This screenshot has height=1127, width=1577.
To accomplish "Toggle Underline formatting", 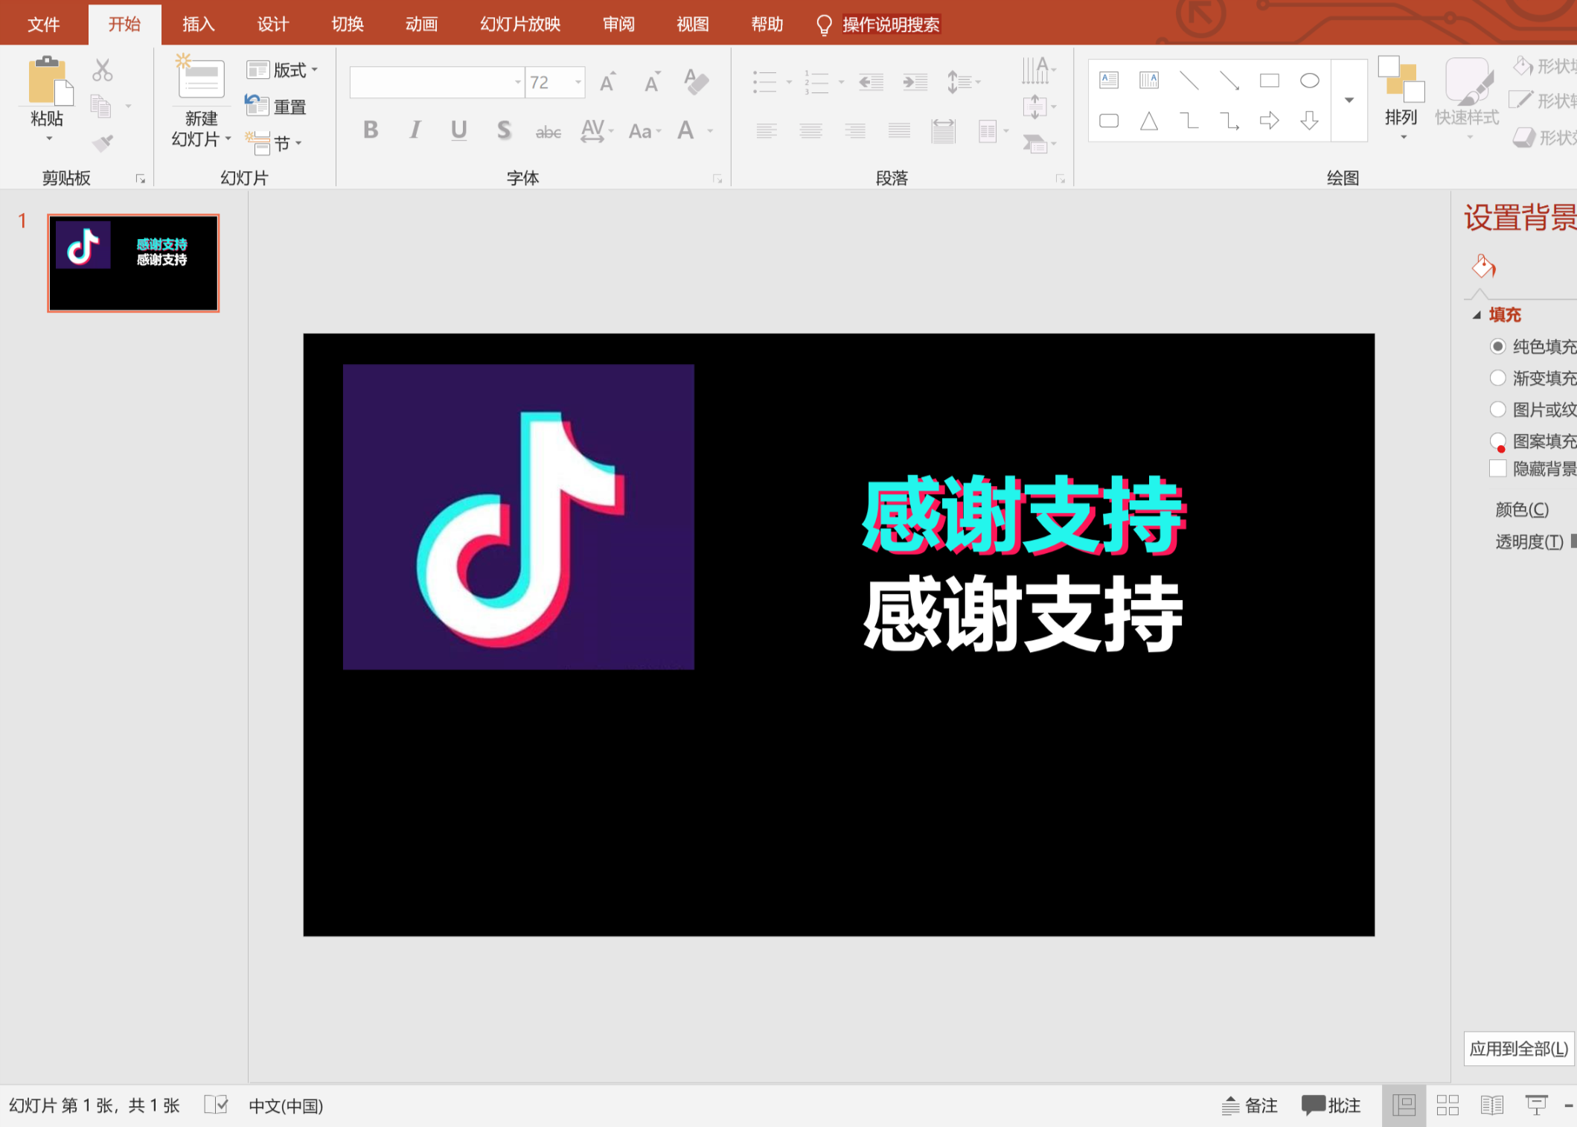I will 459,131.
